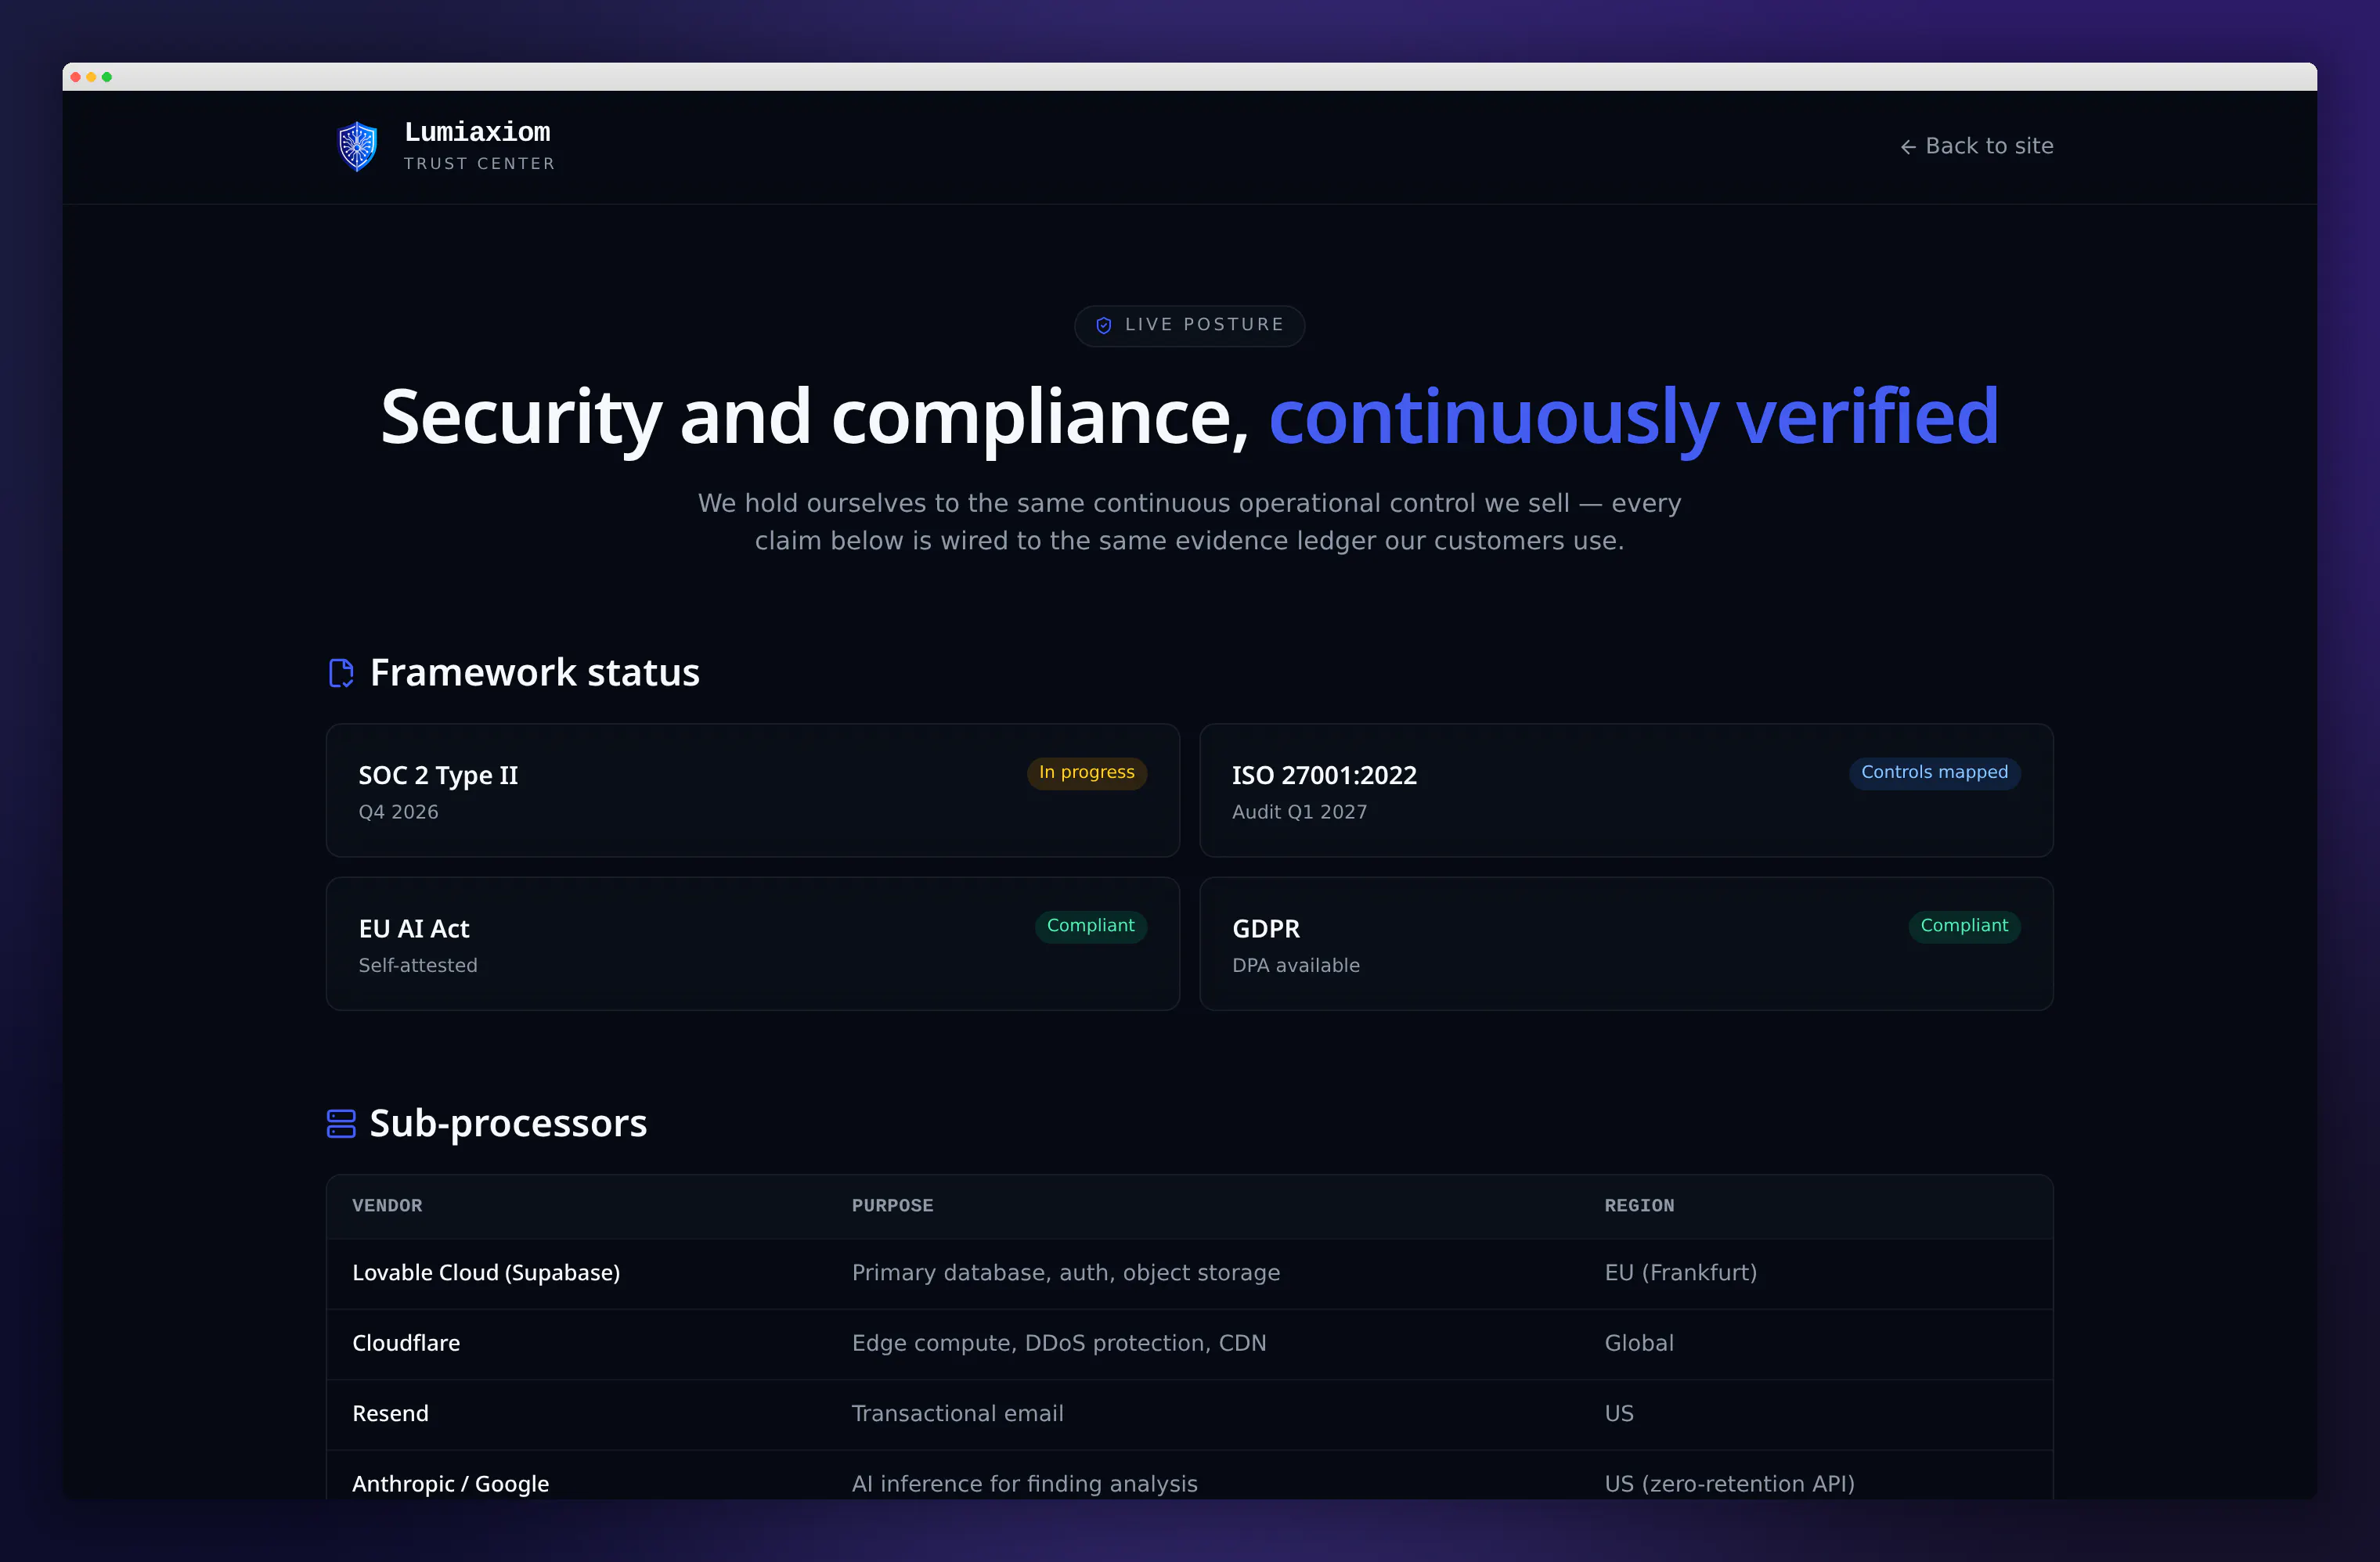The height and width of the screenshot is (1562, 2380).
Task: Click the EU AI Act Compliant badge
Action: click(1090, 927)
